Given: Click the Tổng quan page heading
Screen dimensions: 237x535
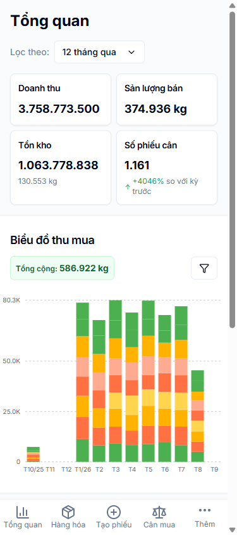Looking at the screenshot, I should 50,21.
